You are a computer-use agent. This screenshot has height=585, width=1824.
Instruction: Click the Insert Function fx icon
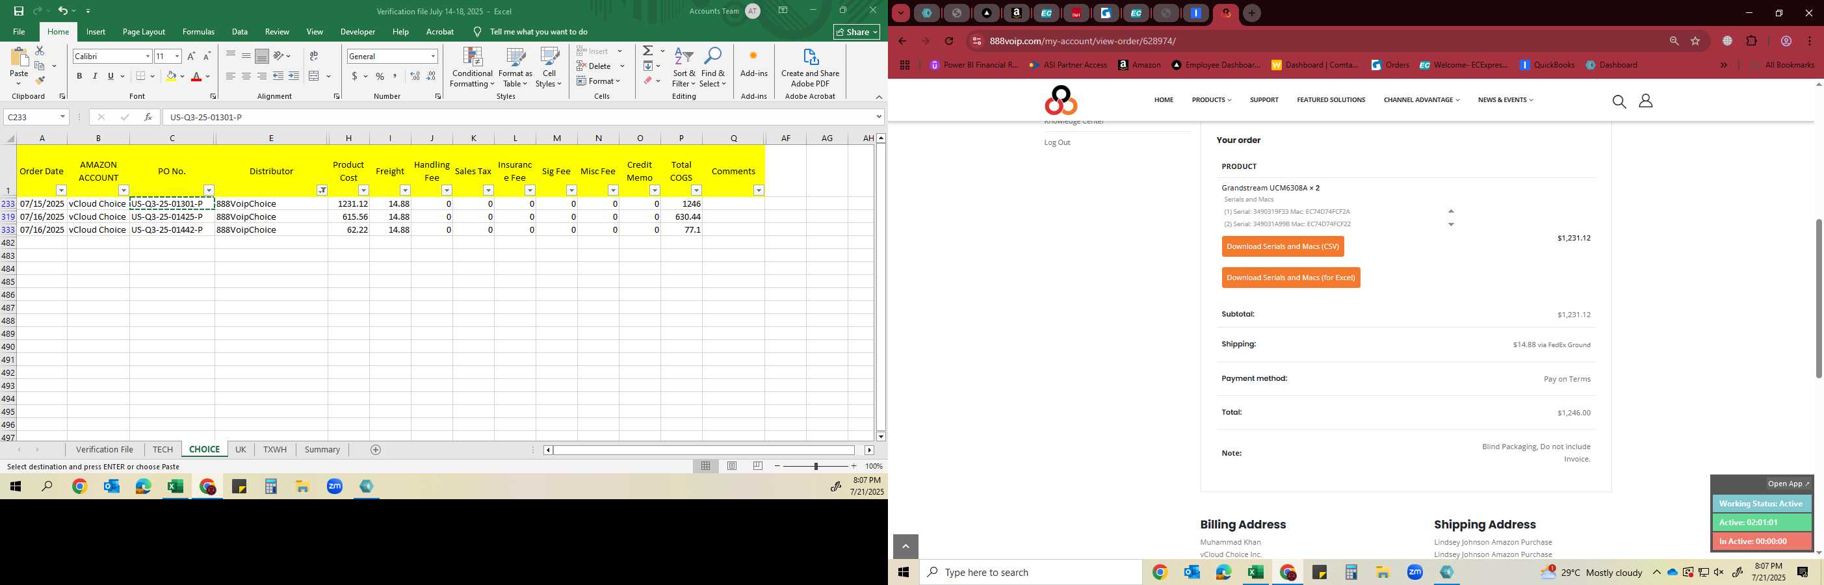tap(148, 117)
